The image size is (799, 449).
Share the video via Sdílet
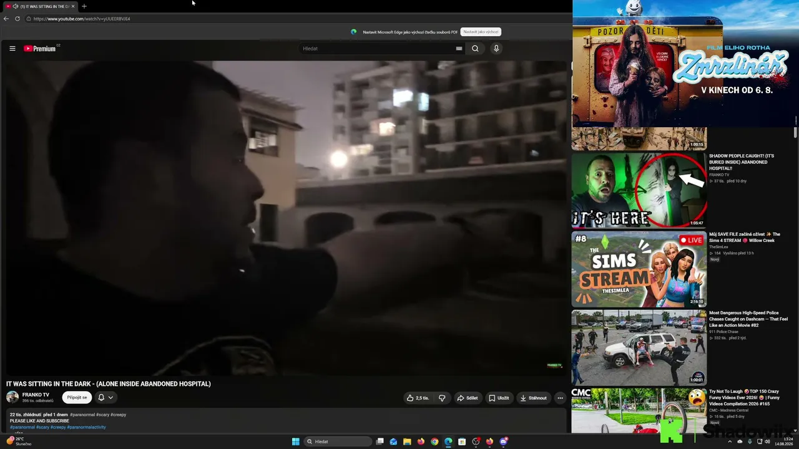tap(467, 398)
